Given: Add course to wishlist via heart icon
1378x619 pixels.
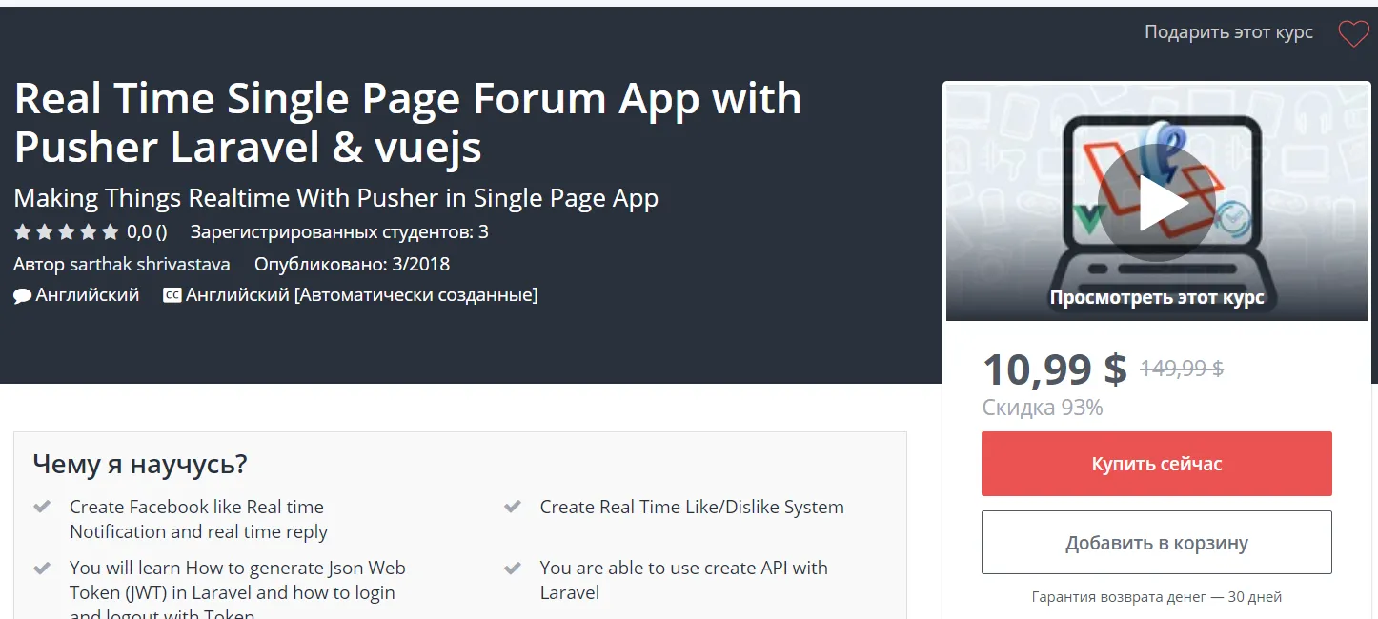Looking at the screenshot, I should pos(1353,34).
